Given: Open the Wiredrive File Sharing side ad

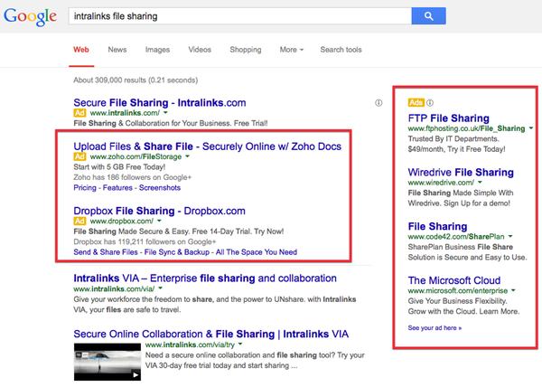Looking at the screenshot, I should tap(461, 172).
